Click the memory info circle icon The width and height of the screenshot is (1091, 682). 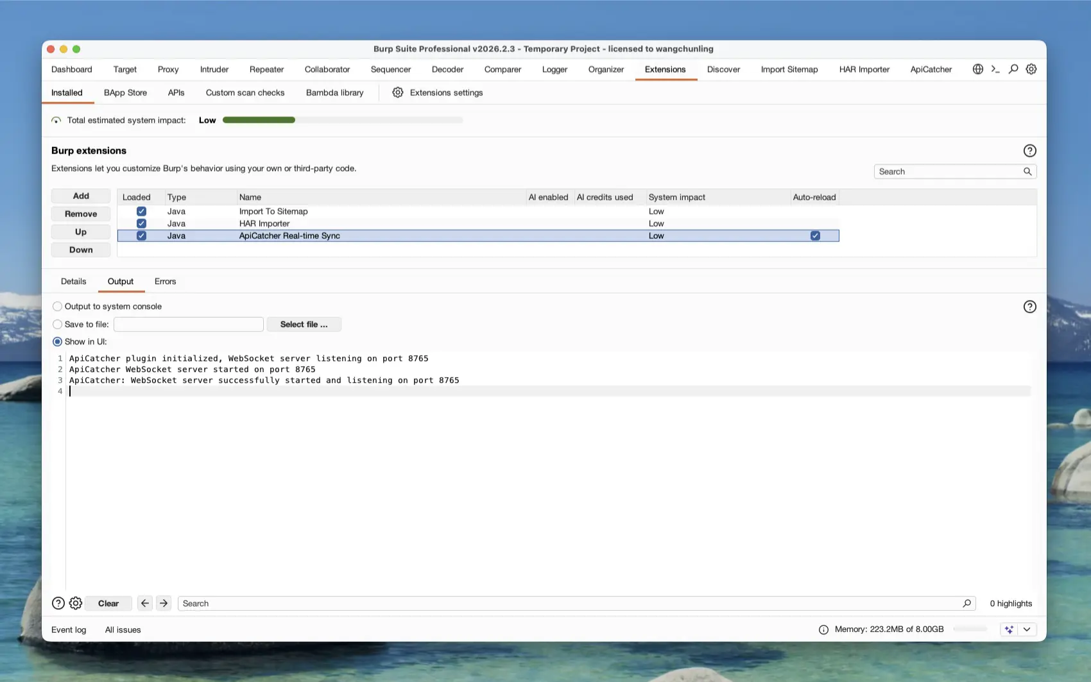pos(823,629)
